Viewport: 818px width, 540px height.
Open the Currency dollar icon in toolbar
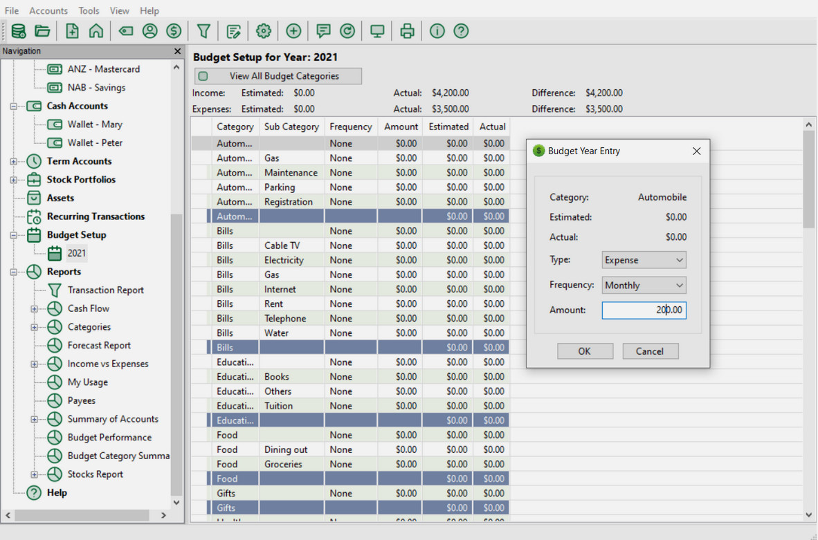coord(174,31)
